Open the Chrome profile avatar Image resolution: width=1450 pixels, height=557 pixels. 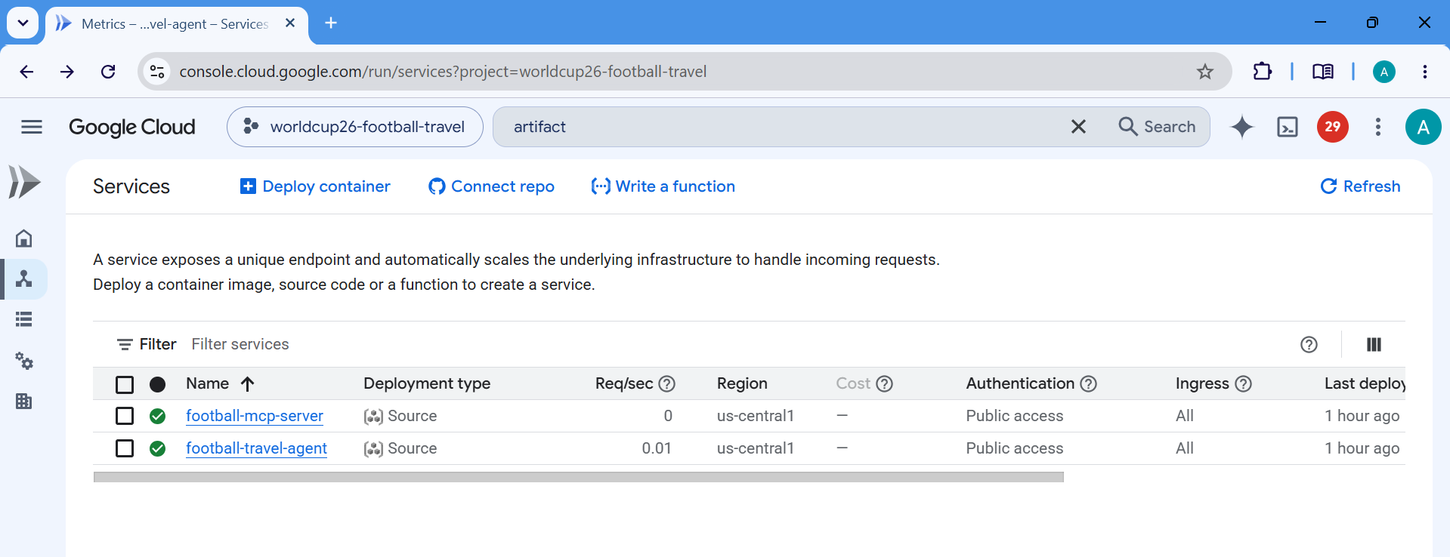point(1384,72)
